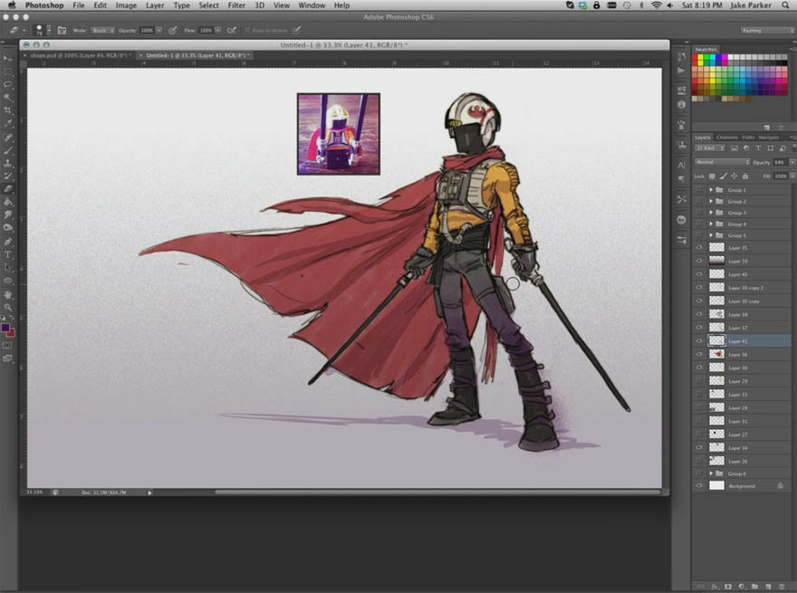Click the lock transparent pixels icon
This screenshot has height=593, width=797.
712,177
